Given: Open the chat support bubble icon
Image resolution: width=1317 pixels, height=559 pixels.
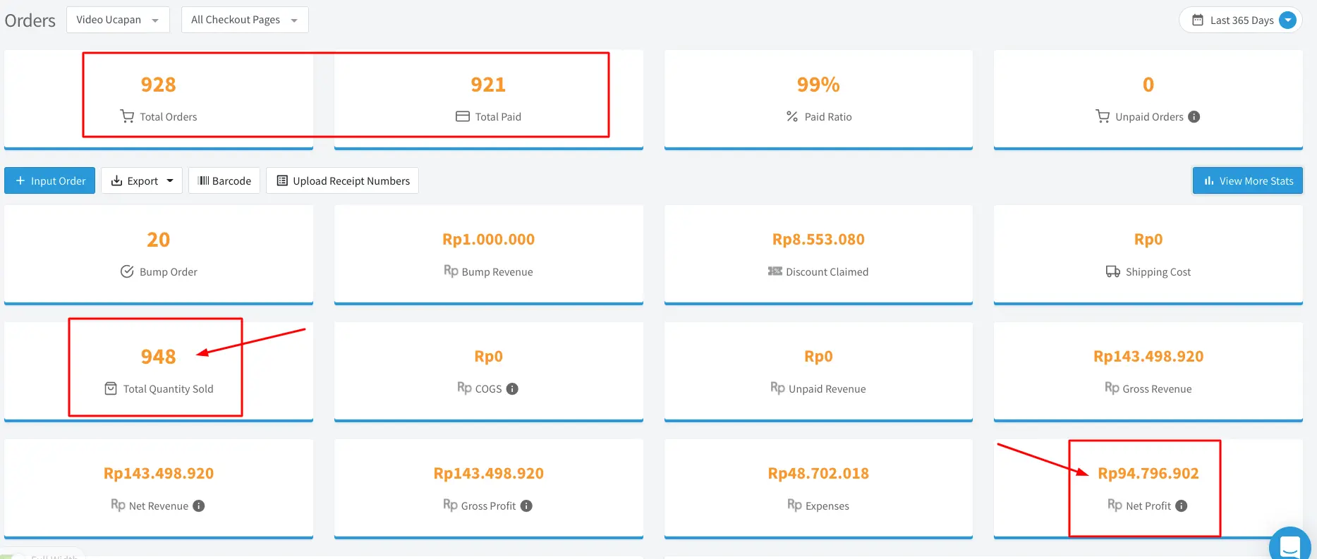Looking at the screenshot, I should (1289, 546).
